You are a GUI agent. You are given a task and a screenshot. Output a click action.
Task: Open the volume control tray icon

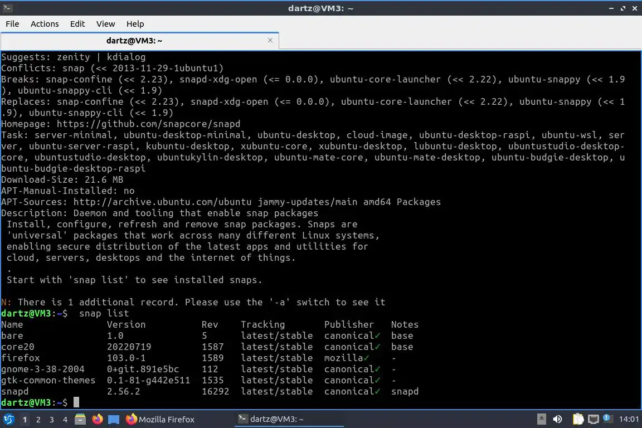coord(557,419)
